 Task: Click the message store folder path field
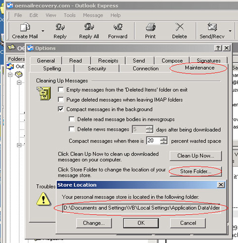click(141, 208)
